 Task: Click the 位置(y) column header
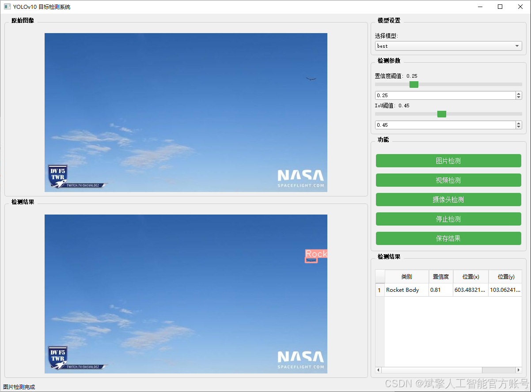505,277
